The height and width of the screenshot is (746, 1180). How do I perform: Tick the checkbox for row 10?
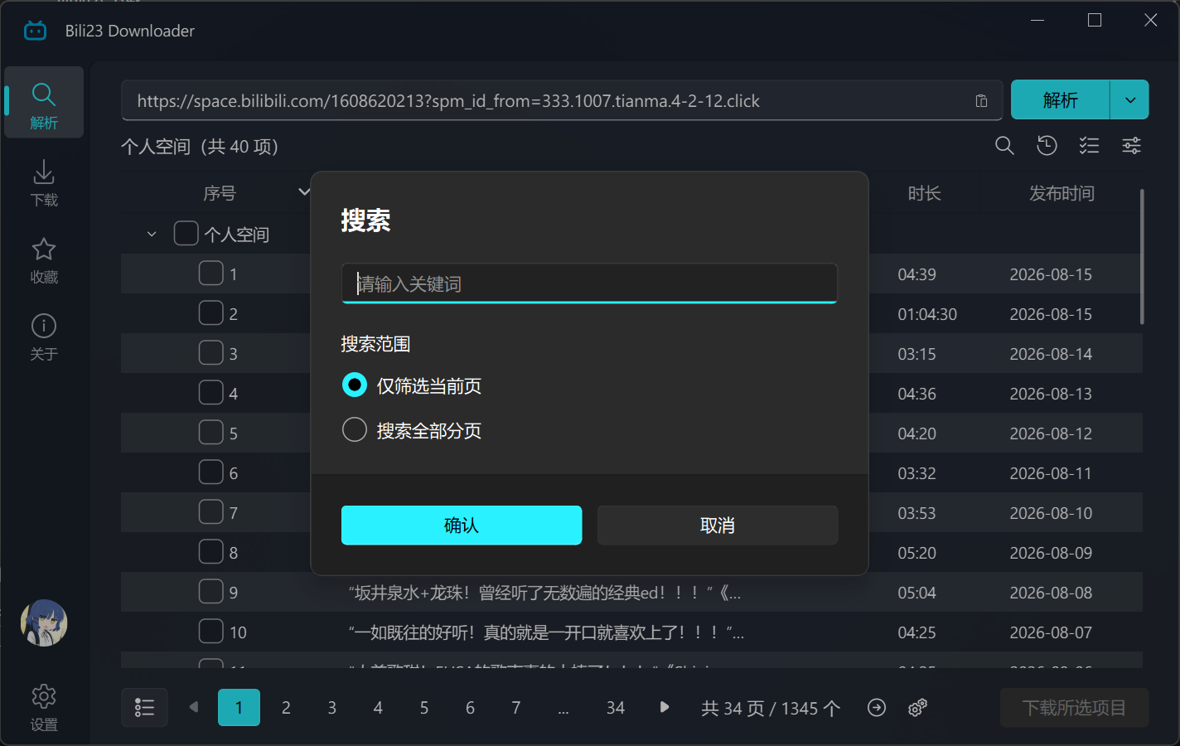(x=211, y=631)
